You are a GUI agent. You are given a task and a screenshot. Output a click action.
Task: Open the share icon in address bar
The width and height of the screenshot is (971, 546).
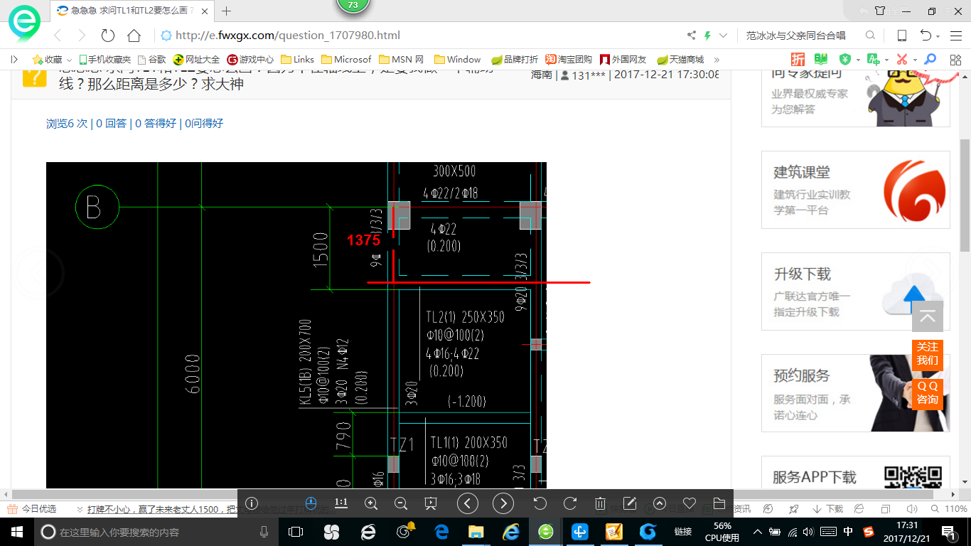pos(692,36)
